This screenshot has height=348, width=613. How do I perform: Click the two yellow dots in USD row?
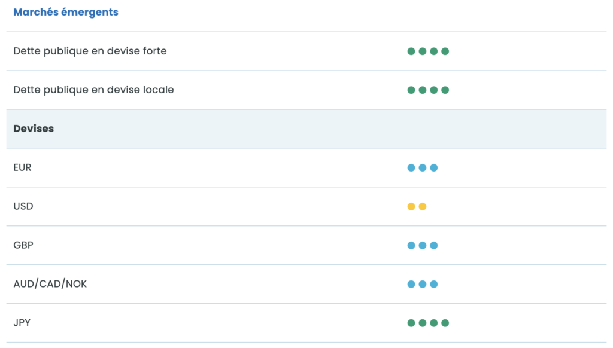point(417,207)
